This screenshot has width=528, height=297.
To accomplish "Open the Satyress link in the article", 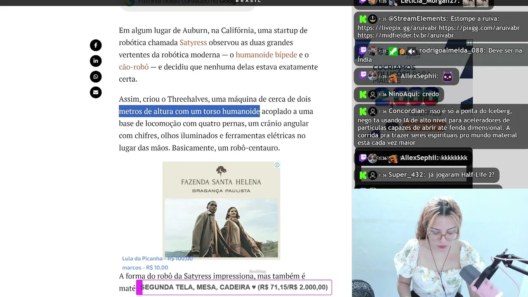I will (193, 42).
